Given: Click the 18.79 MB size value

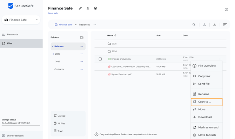Looking at the screenshot, I should click(161, 74).
